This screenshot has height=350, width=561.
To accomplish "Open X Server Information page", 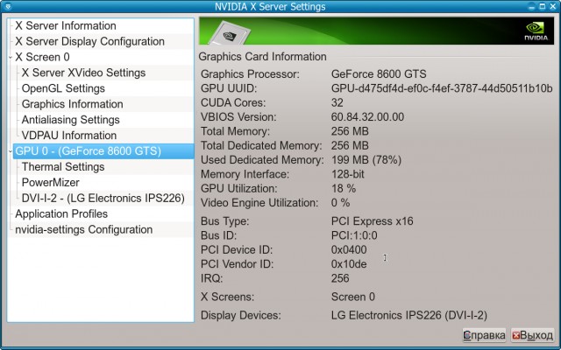I will [x=66, y=25].
